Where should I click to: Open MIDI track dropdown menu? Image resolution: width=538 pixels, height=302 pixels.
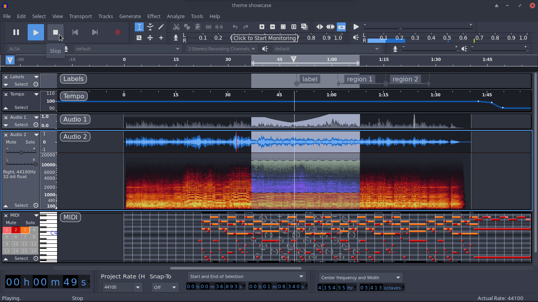(x=36, y=215)
